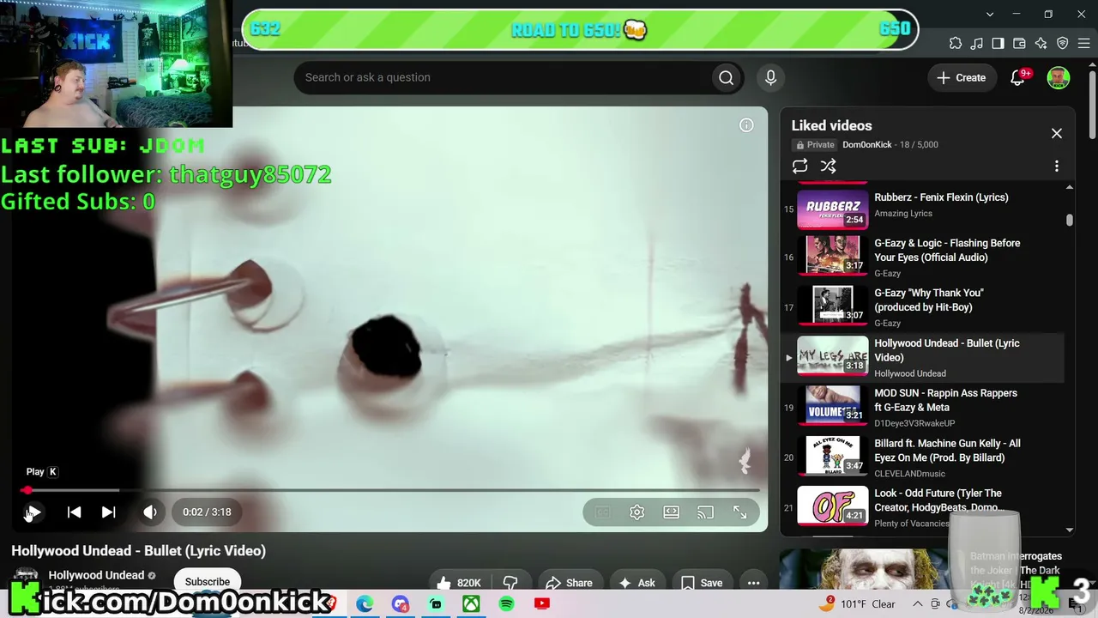Open the browser hamburger main menu
The width and height of the screenshot is (1098, 618).
point(1085,44)
